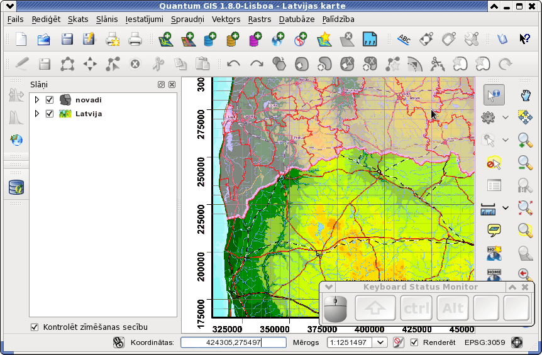Select the Identify Features tool
The height and width of the screenshot is (355, 542).
point(494,95)
